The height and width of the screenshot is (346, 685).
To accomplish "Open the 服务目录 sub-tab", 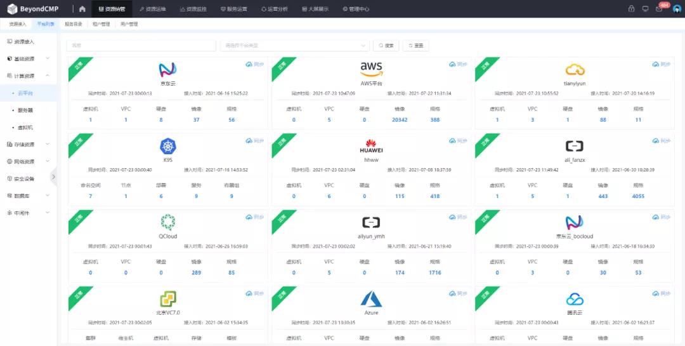I will tap(74, 24).
